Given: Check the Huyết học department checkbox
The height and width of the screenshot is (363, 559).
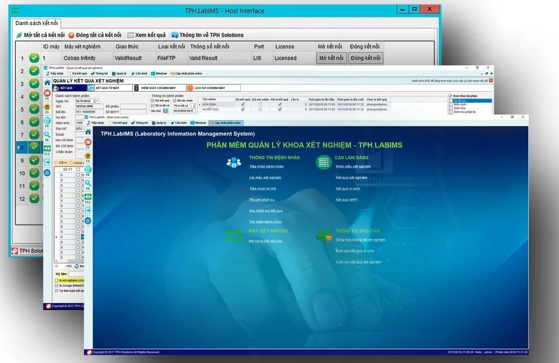Looking at the screenshot, I should (451, 101).
